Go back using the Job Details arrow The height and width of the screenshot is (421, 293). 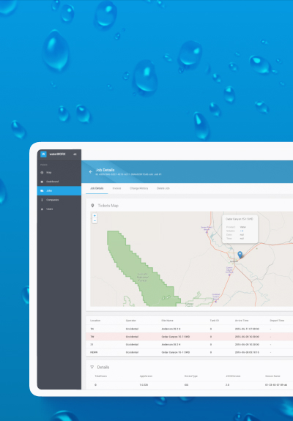(91, 172)
